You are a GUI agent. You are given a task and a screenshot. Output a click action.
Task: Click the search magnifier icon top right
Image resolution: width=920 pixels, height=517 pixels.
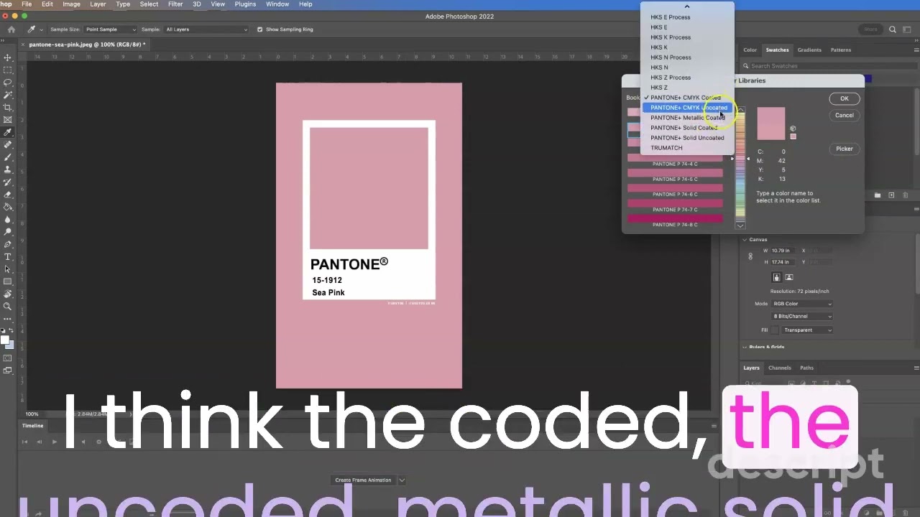(893, 29)
